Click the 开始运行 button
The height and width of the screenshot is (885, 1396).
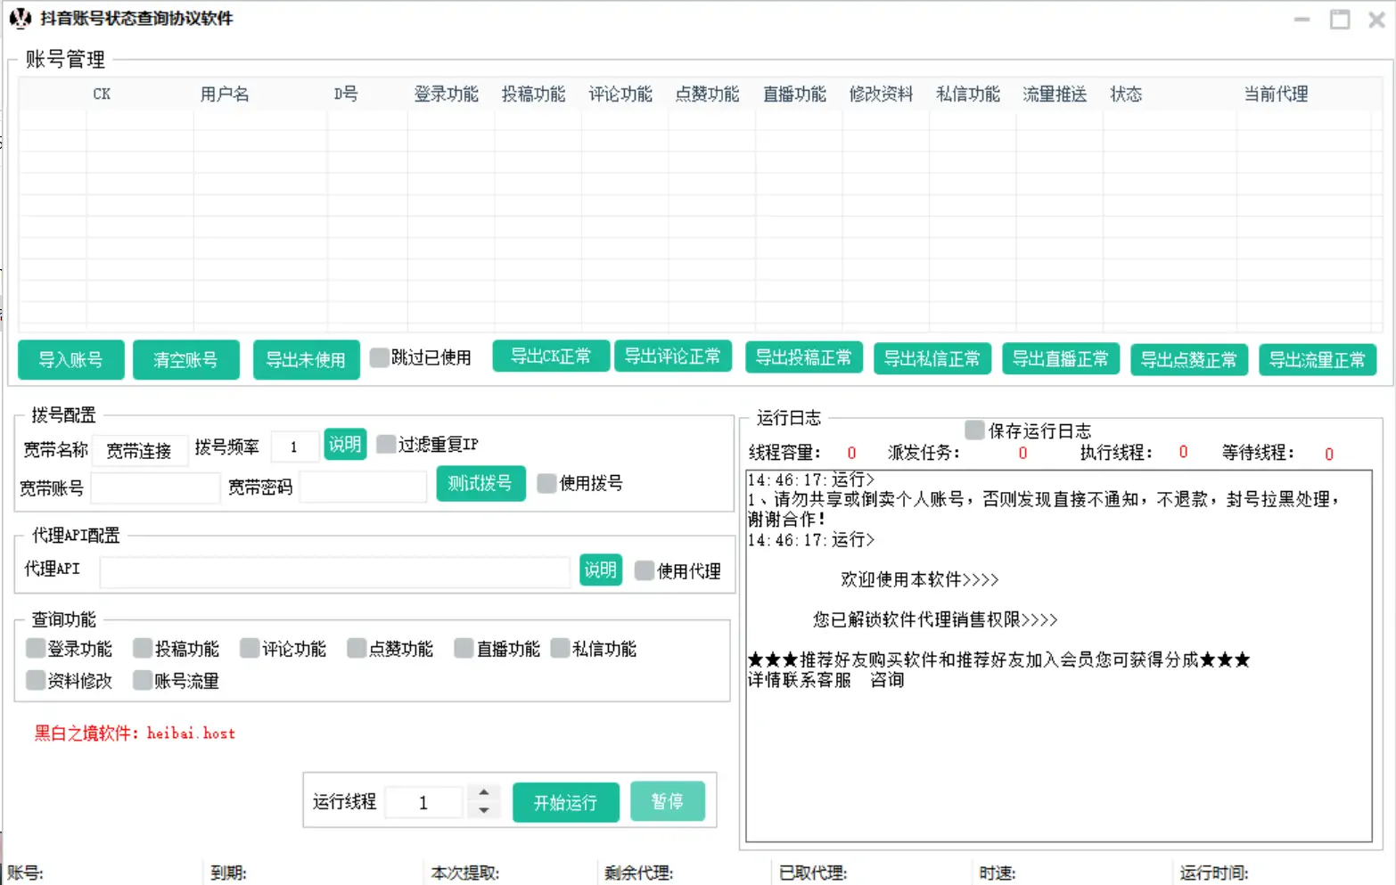coord(566,803)
